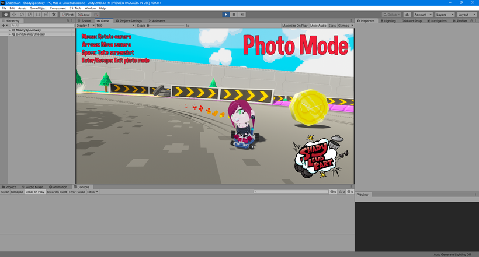Switch to the Animator tab
The height and width of the screenshot is (257, 479).
pos(157,21)
